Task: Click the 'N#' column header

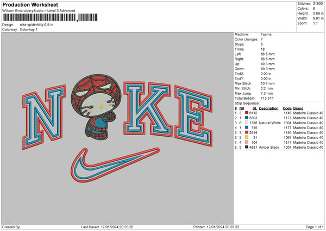Action: pos(242,108)
